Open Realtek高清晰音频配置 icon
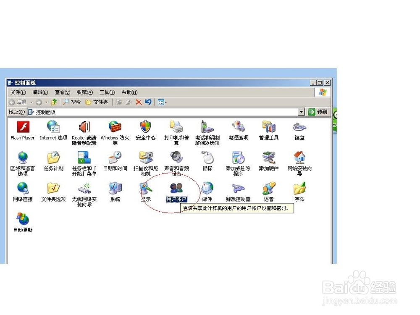Viewport: 420px width, 315px height. tap(84, 127)
